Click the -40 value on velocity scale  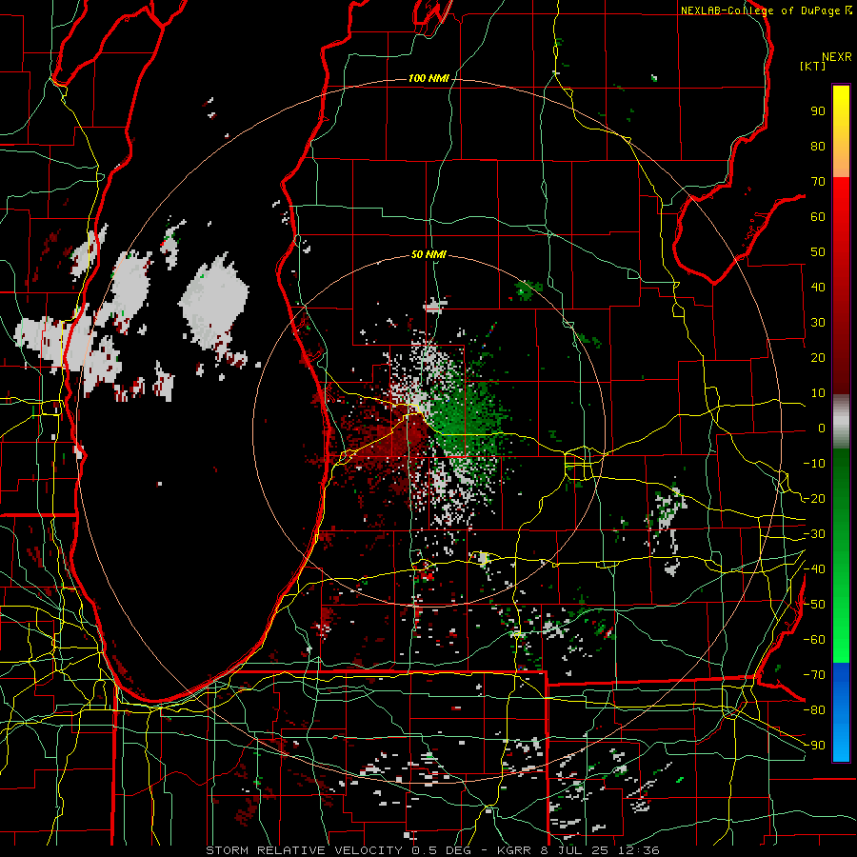coord(814,569)
